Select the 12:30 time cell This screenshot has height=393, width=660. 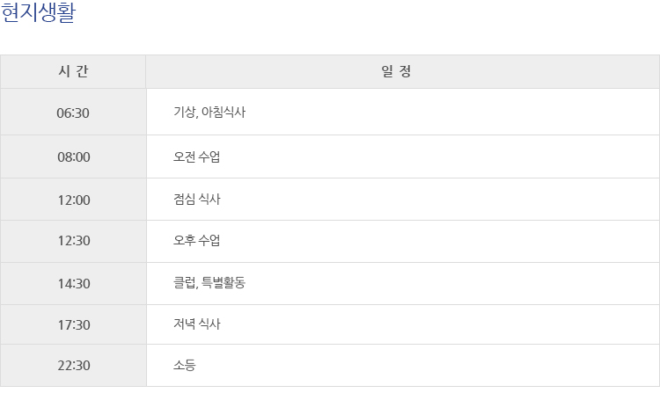click(73, 241)
